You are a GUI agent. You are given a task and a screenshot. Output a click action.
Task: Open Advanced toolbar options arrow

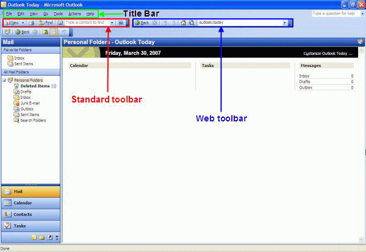pos(71,33)
